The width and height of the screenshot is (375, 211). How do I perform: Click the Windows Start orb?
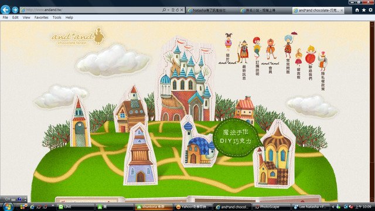point(8,207)
